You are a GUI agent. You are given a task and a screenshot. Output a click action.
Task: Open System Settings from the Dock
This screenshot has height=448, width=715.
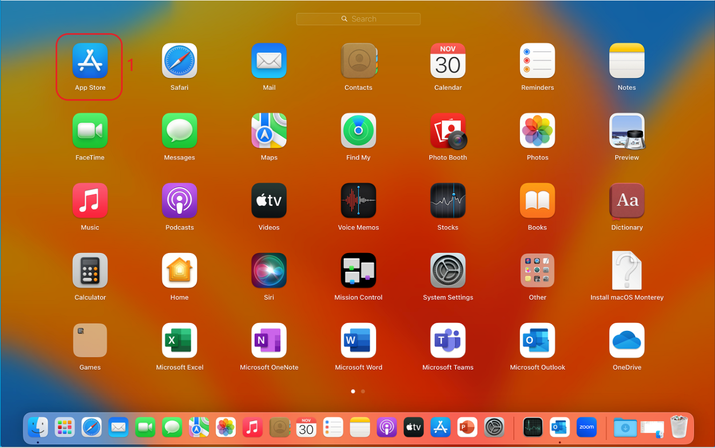pos(494,428)
